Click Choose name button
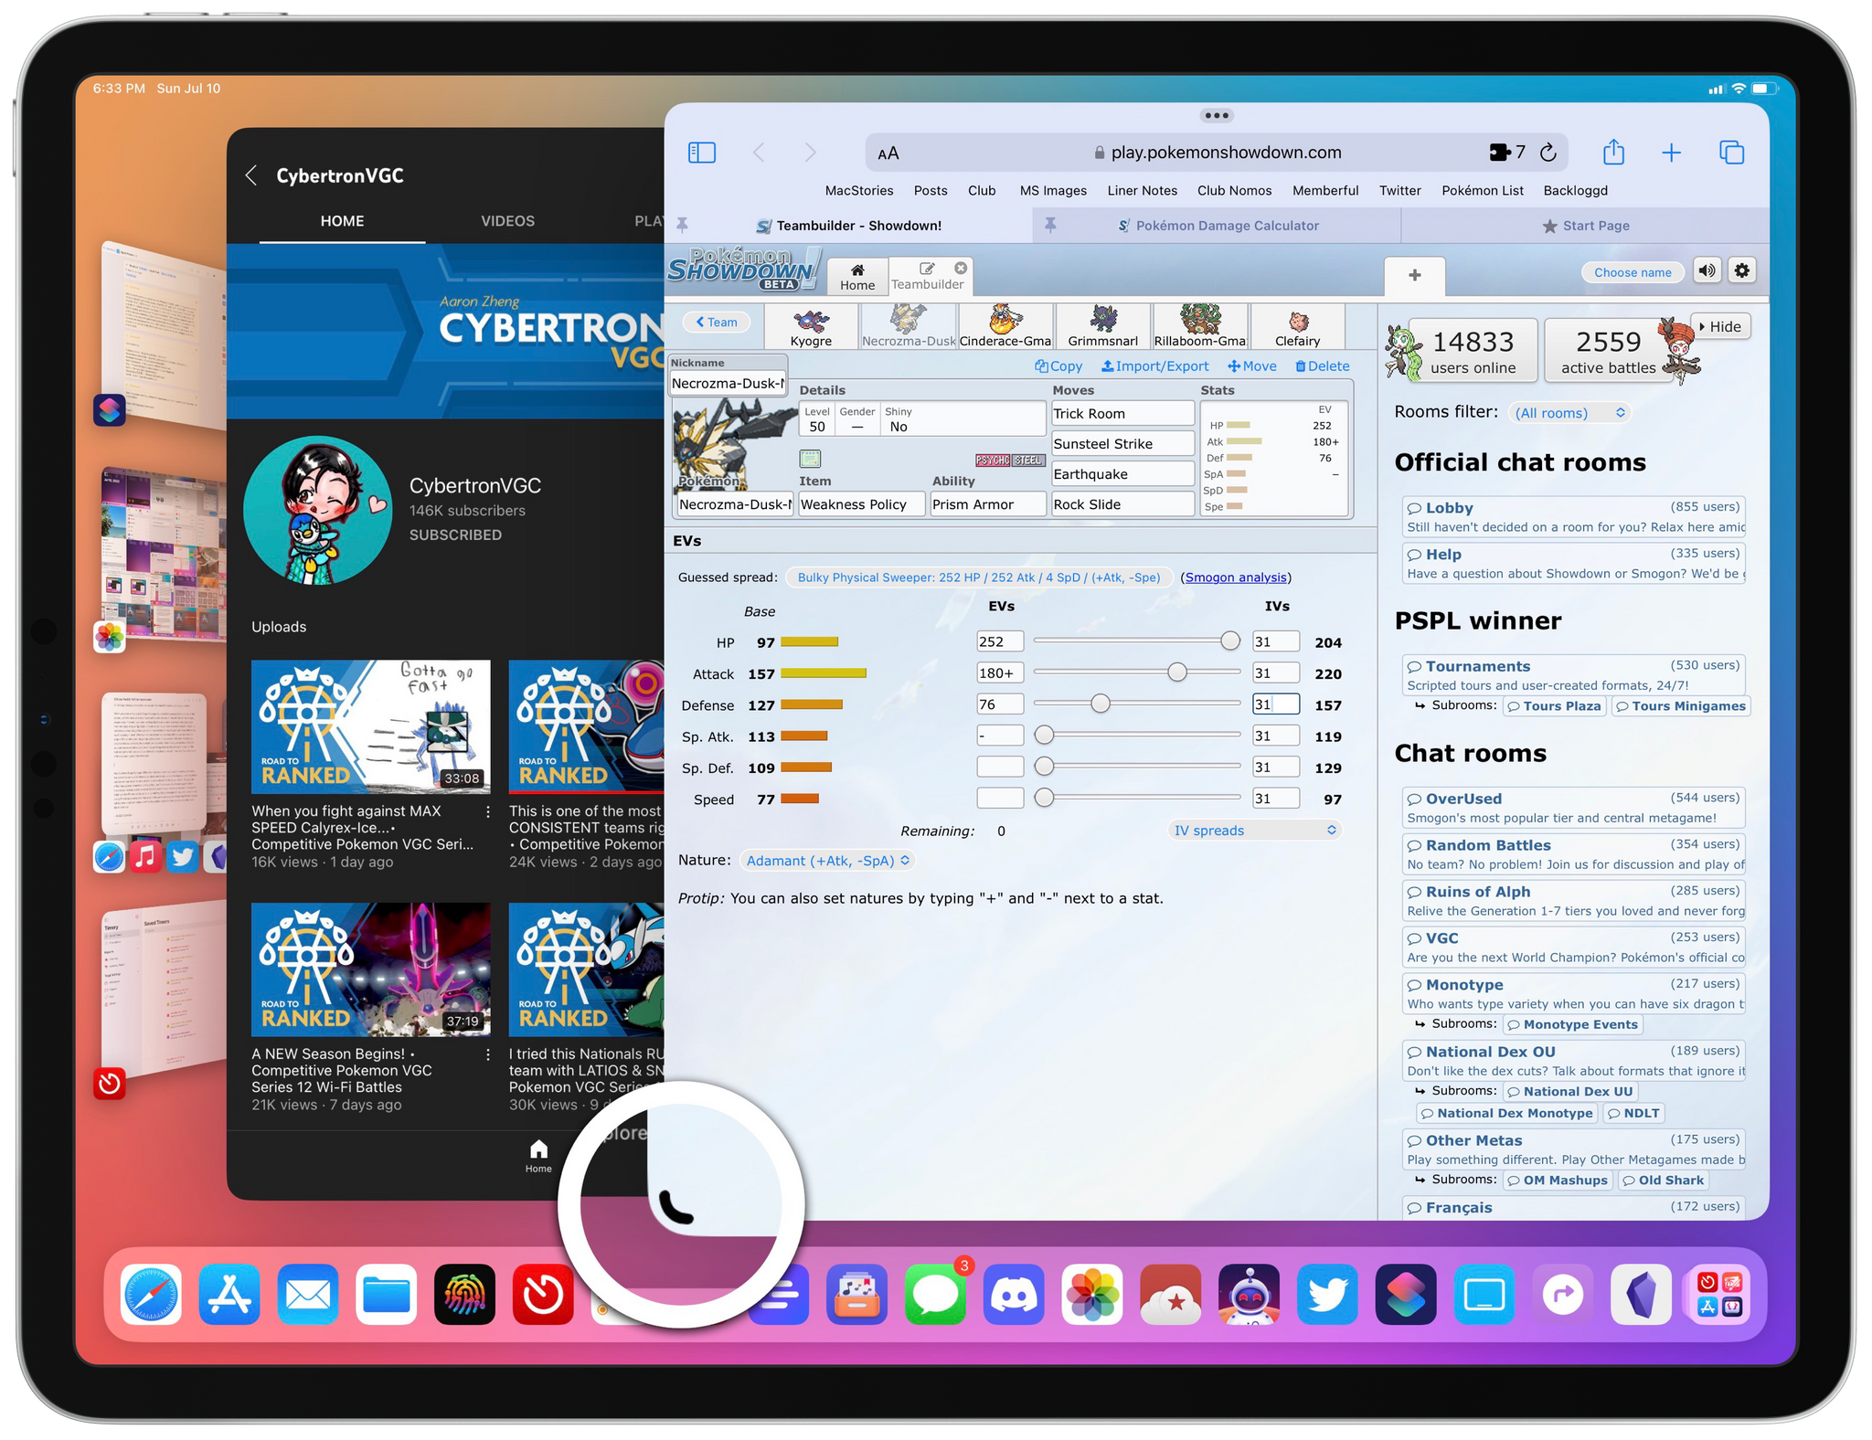 (x=1633, y=272)
